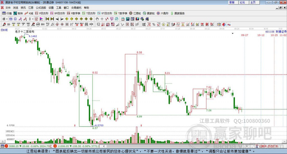Click the 11-02 date marker
Screen dimensions: 287x154
point(283,35)
